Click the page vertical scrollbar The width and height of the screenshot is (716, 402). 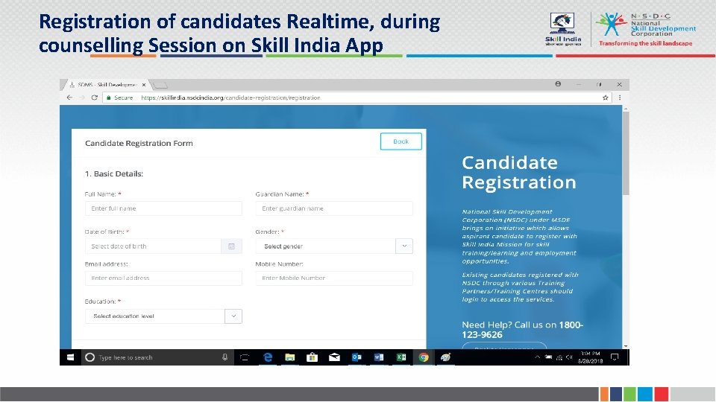click(626, 153)
